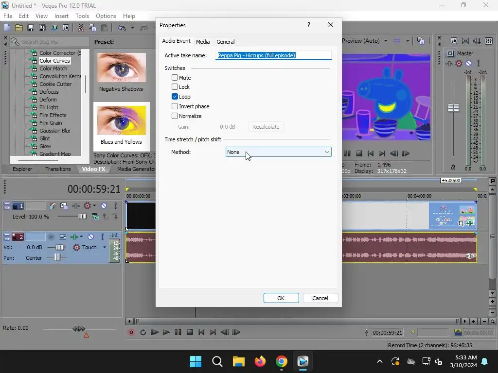The image size is (498, 373).
Task: Enable the Lock switch checkbox
Action: pos(175,87)
